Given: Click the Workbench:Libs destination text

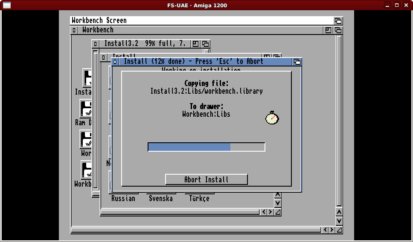Looking at the screenshot, I should 206,114.
